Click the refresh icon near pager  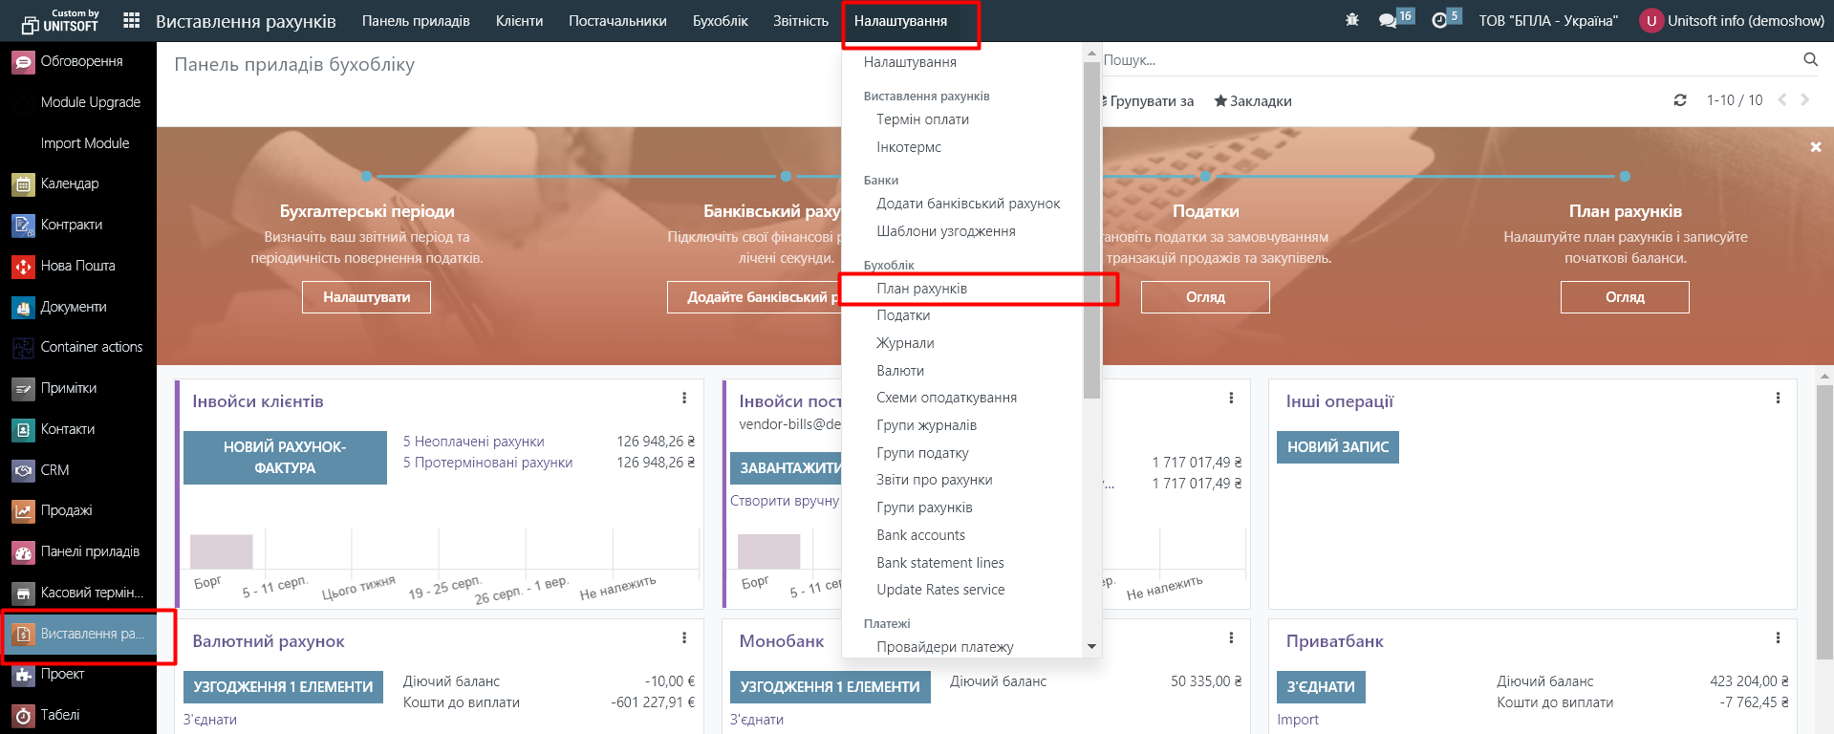click(1680, 100)
